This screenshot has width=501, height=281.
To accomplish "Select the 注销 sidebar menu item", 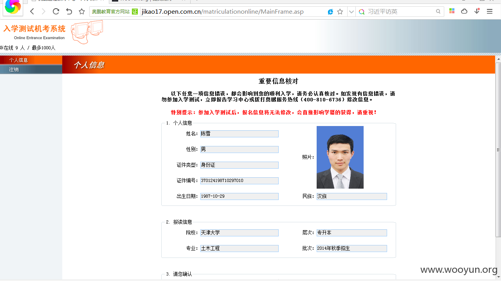I will click(31, 69).
